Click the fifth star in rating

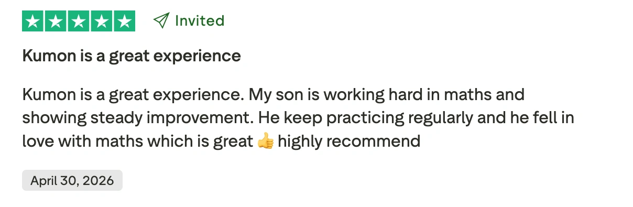(x=125, y=21)
